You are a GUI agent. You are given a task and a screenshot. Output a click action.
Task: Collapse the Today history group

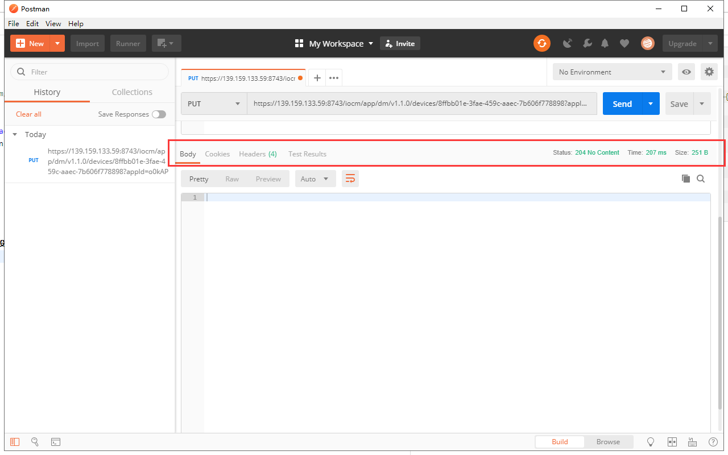[x=15, y=135]
